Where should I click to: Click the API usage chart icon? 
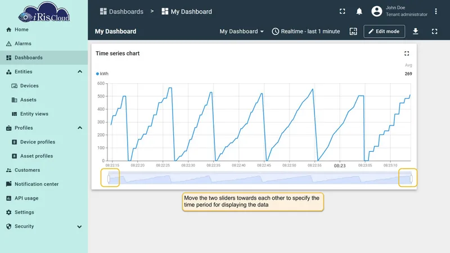(x=8, y=198)
